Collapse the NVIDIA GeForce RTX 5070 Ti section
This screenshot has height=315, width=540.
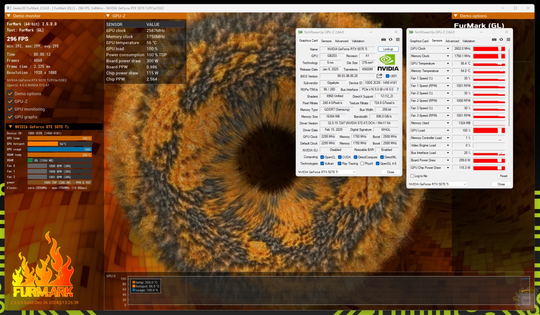click(x=10, y=127)
